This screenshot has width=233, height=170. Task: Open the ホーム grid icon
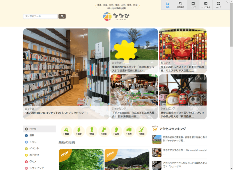click(219, 5)
